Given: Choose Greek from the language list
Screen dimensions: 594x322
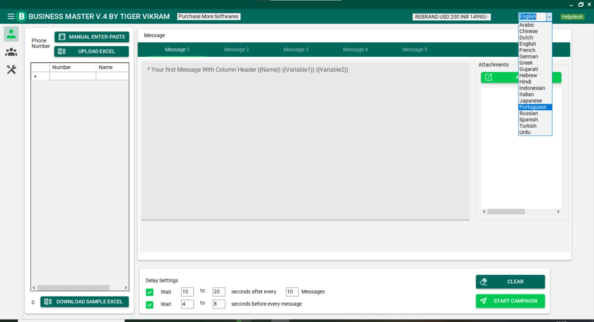Looking at the screenshot, I should (x=535, y=63).
